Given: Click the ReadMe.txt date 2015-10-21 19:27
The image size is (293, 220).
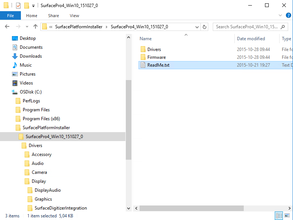Looking at the screenshot, I should [253, 65].
